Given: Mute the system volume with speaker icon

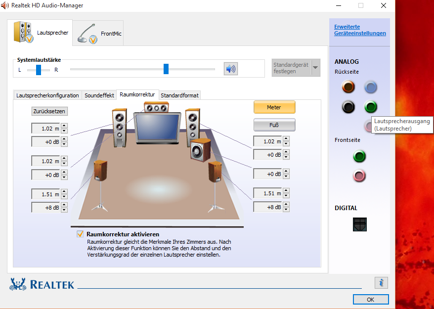Looking at the screenshot, I should click(x=230, y=69).
